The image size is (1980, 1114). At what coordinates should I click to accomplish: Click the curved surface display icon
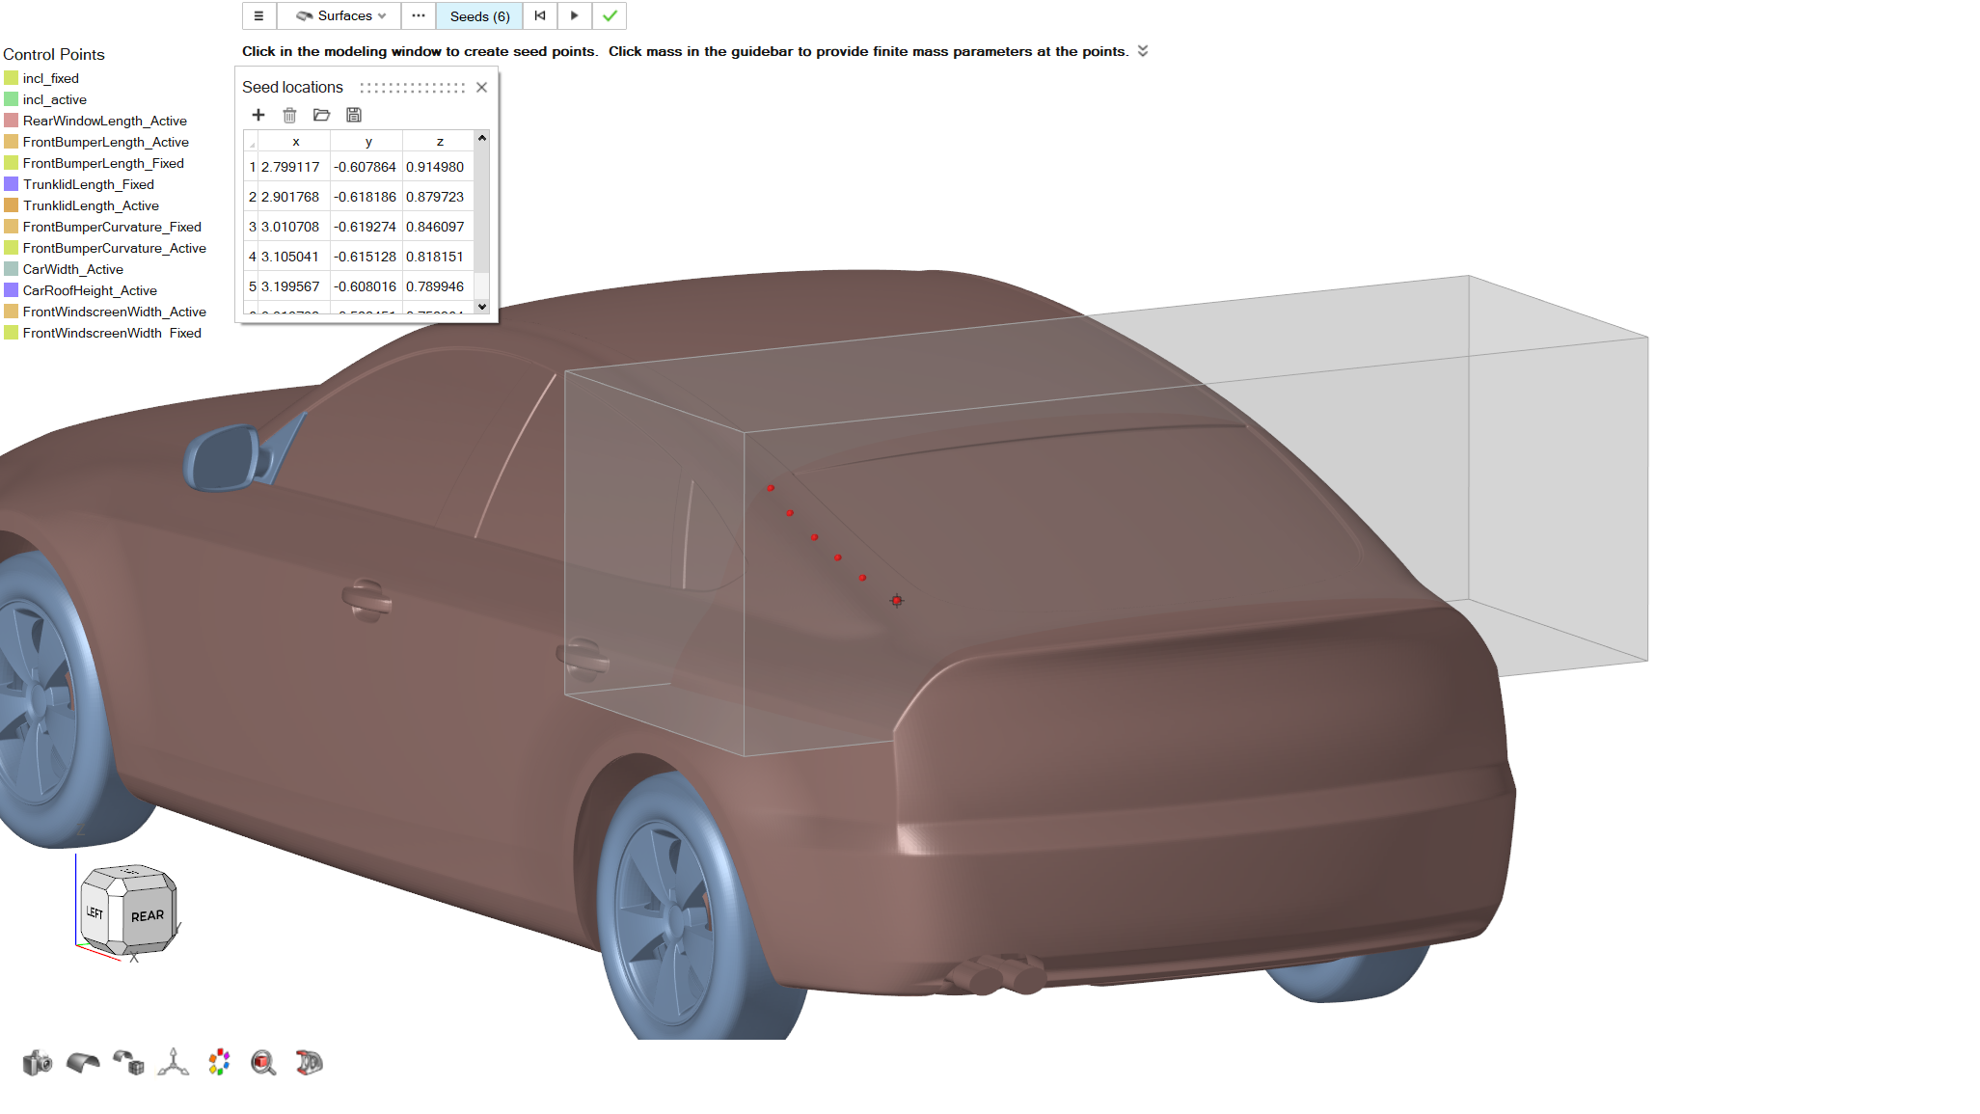click(83, 1063)
